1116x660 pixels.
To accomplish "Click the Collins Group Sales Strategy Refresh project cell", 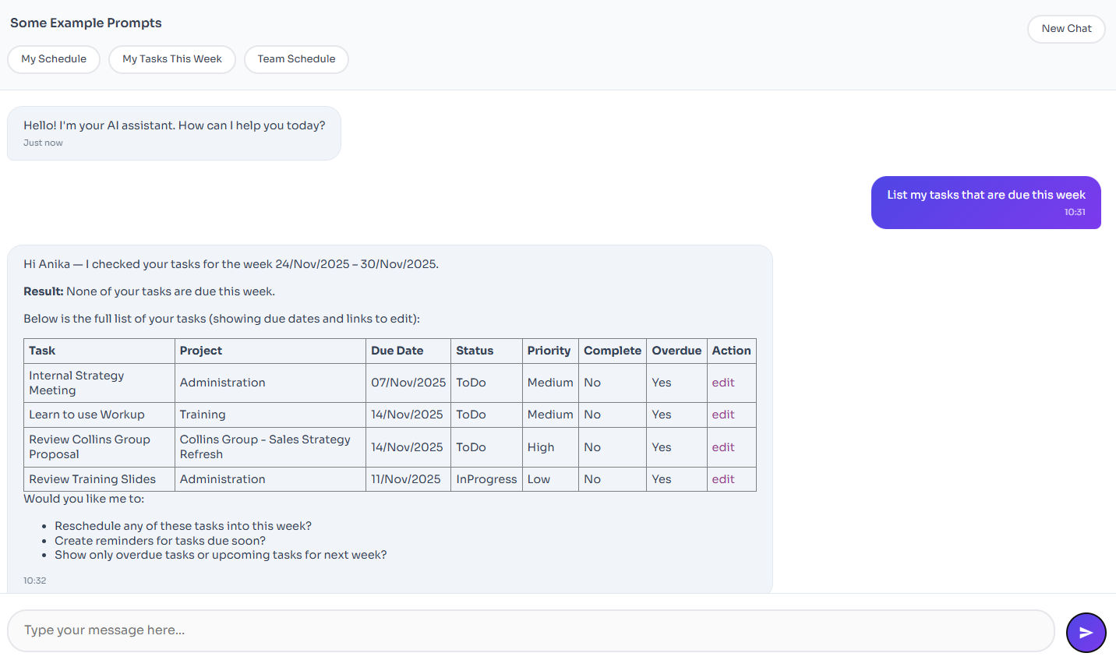I will click(265, 447).
